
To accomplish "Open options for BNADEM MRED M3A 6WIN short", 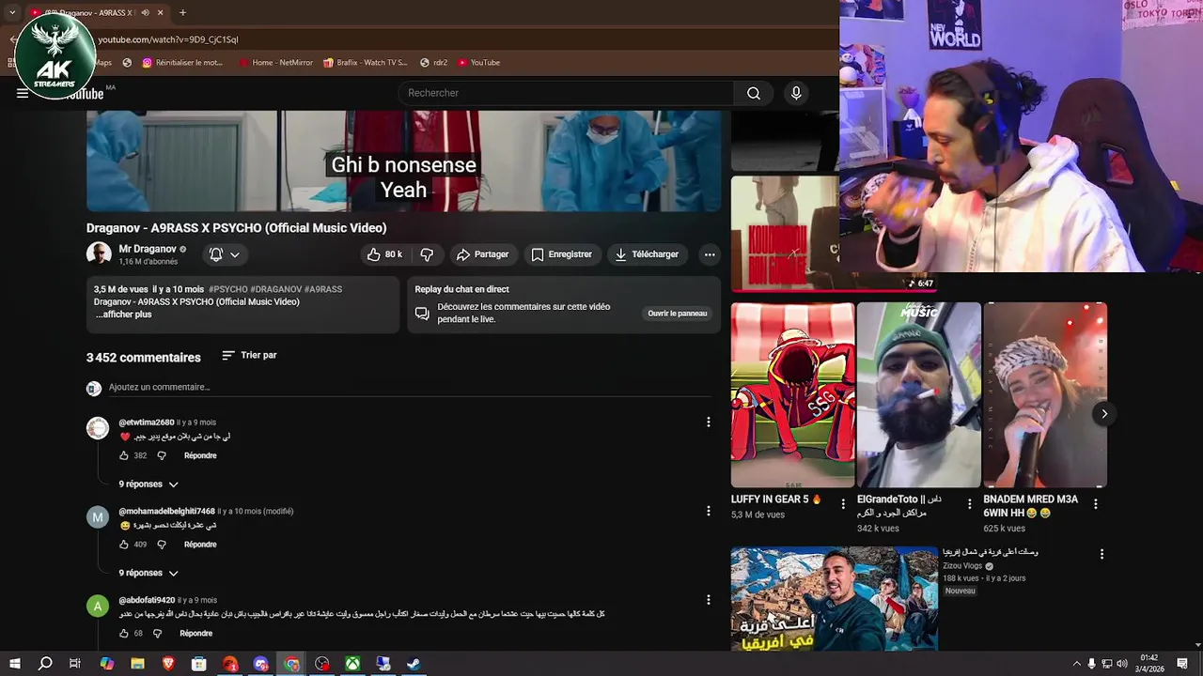I will tap(1096, 504).
